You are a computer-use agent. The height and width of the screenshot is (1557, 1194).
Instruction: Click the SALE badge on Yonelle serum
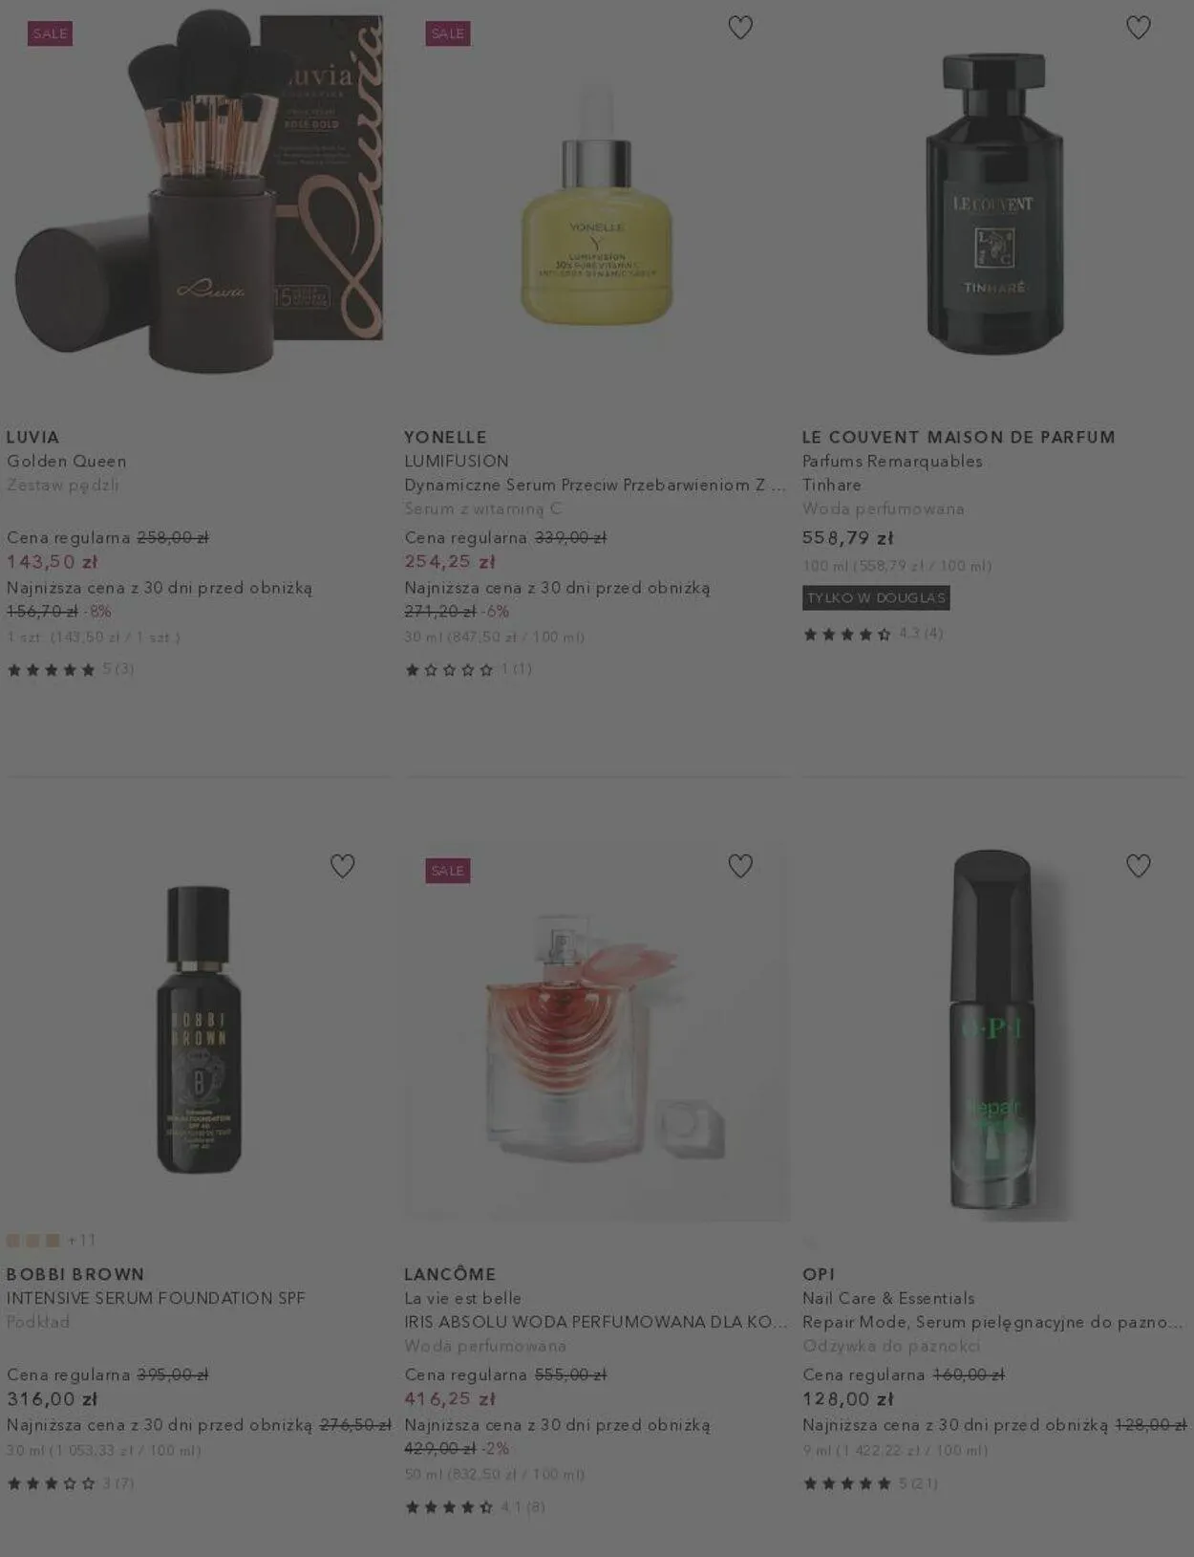pos(448,33)
